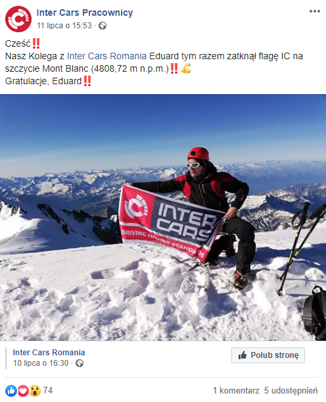Open the Mont Blanc summit photo
Viewport: 326px width, 402px height.
point(163,217)
